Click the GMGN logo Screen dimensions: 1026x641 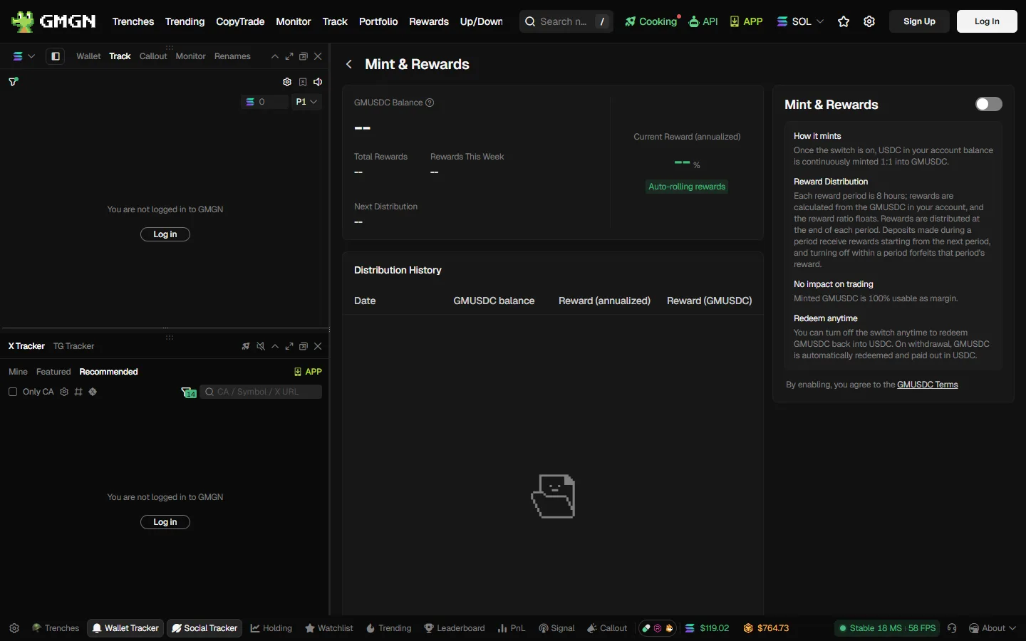53,21
